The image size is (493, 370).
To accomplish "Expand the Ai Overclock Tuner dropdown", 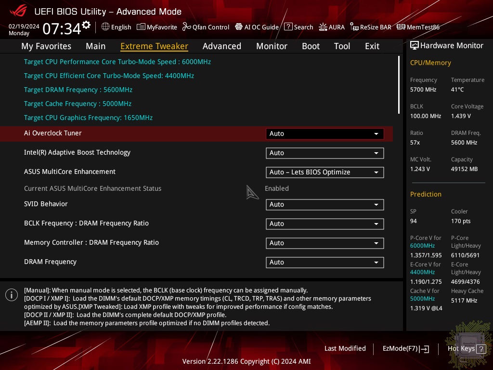I will click(x=324, y=134).
